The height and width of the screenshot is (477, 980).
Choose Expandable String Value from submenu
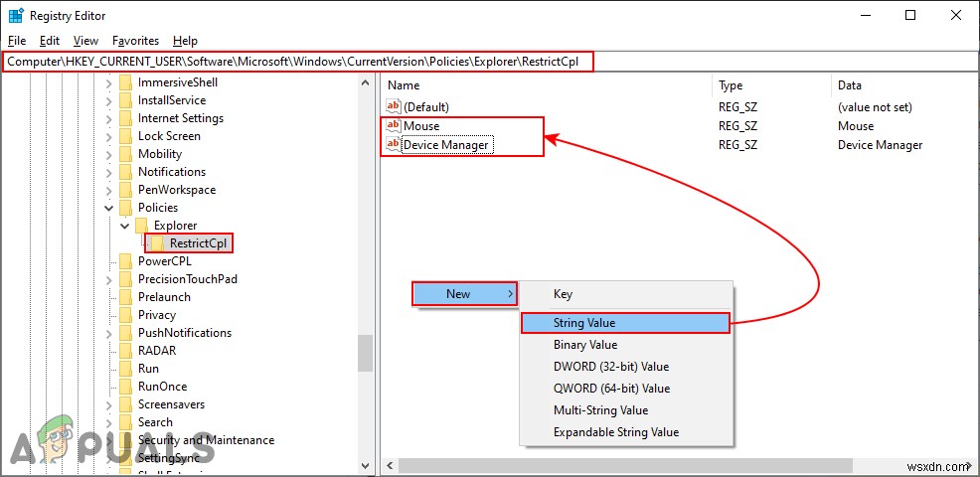pyautogui.click(x=625, y=432)
